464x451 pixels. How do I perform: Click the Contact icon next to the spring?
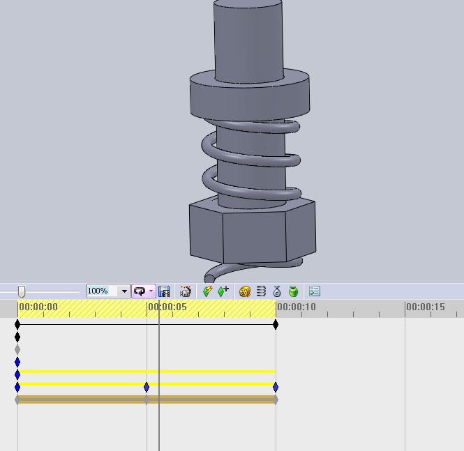[x=277, y=291]
